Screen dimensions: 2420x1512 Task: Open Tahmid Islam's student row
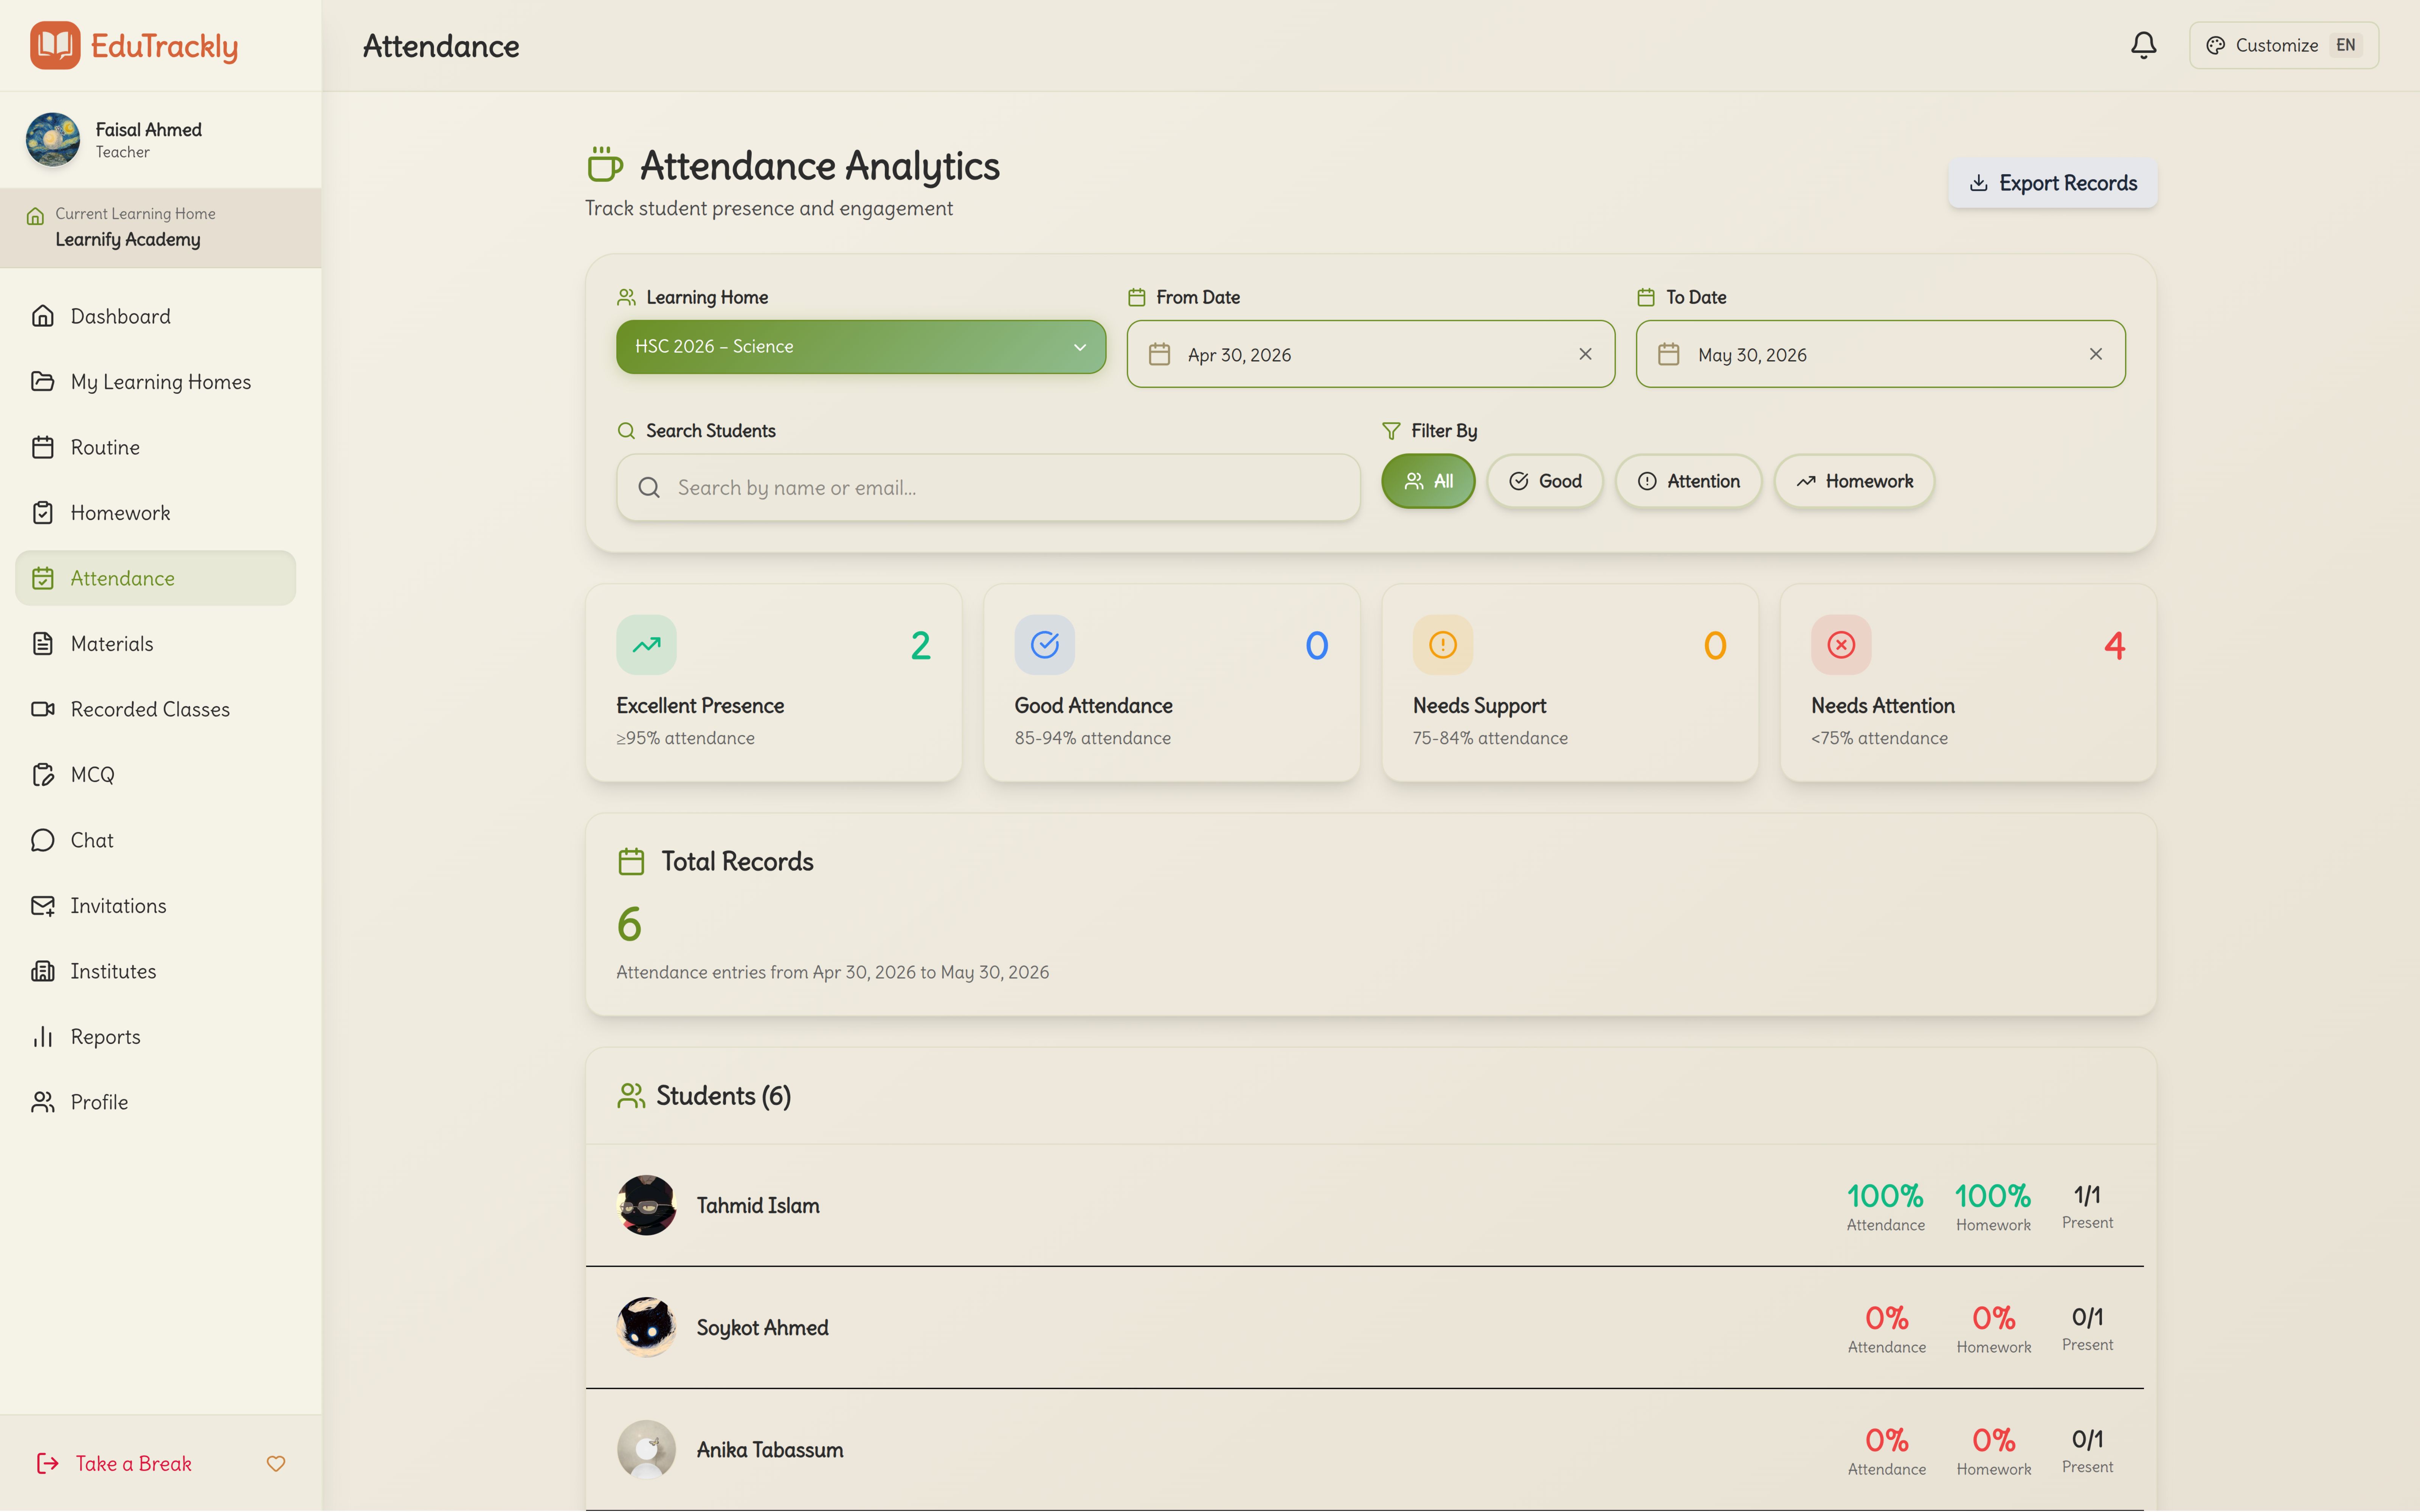[x=1365, y=1205]
